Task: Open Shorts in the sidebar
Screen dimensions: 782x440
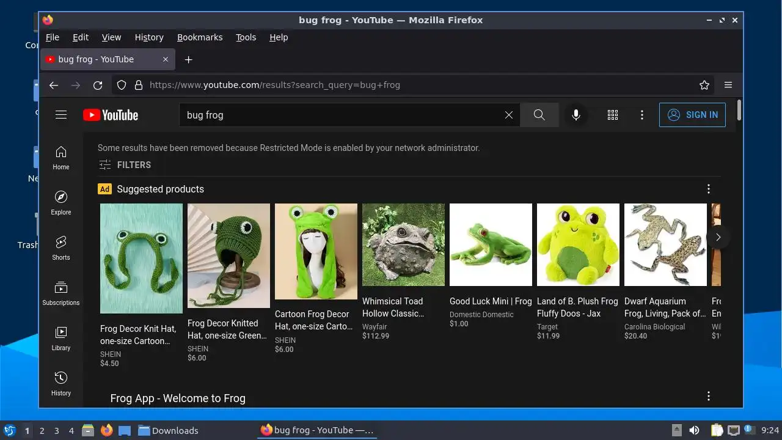Action: pos(61,248)
